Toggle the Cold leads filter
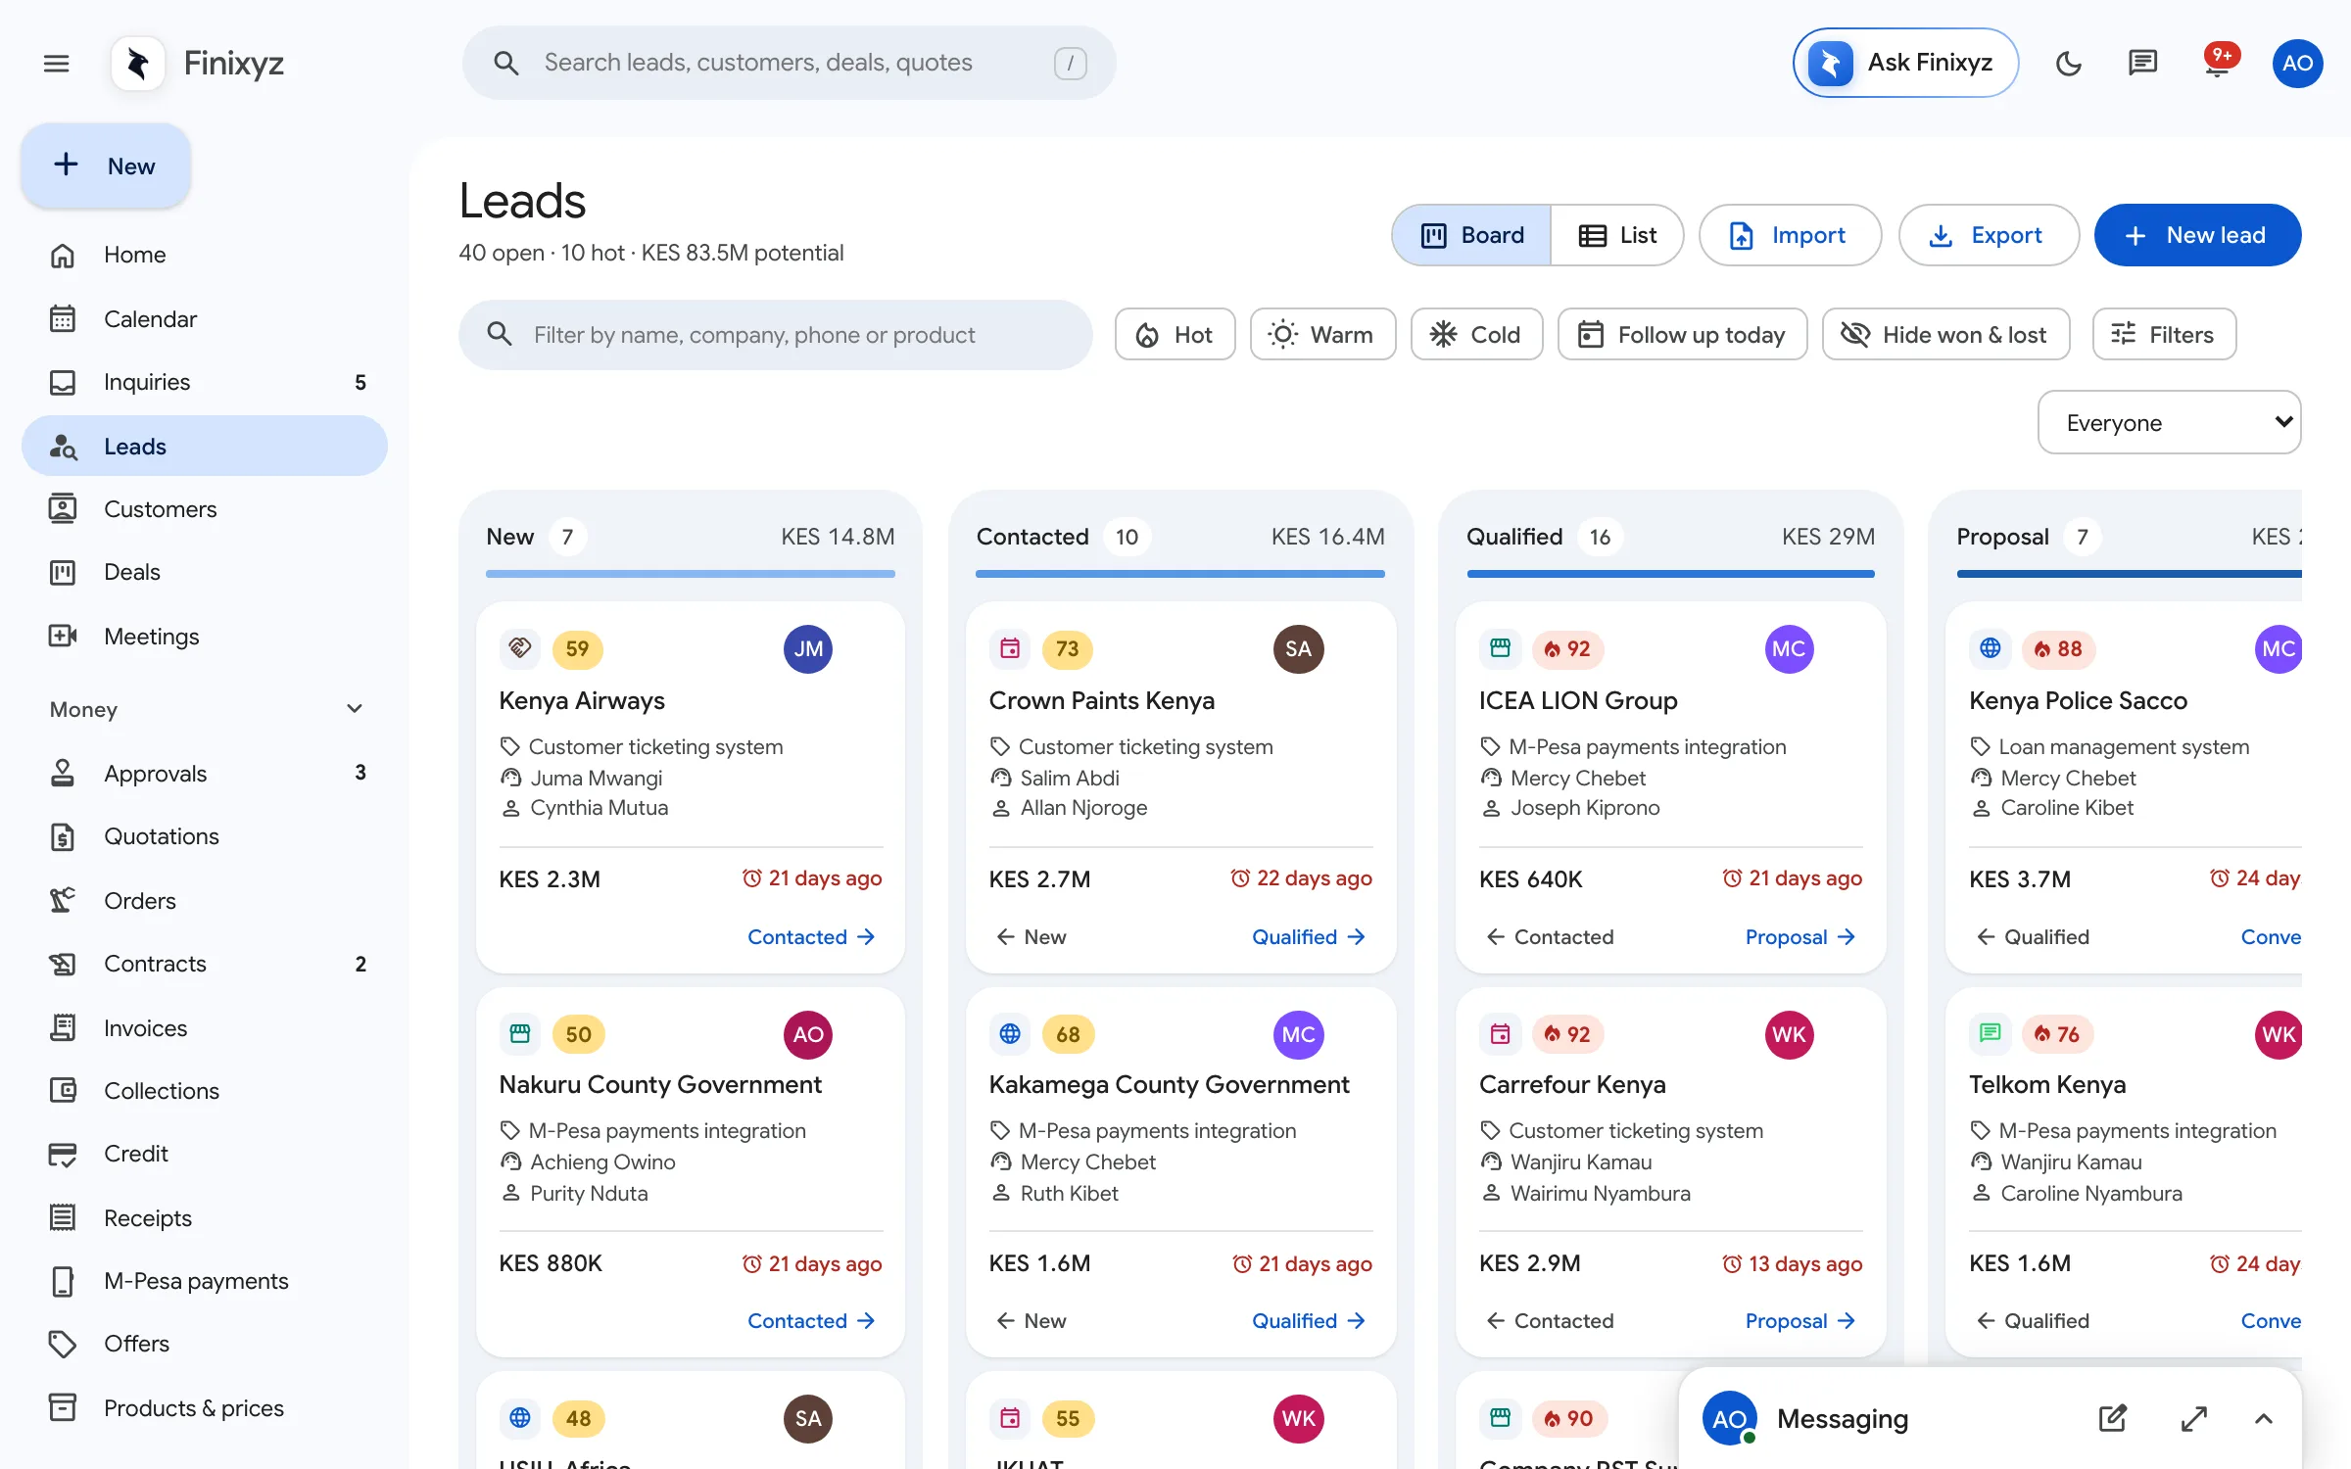Image resolution: width=2351 pixels, height=1469 pixels. coord(1476,335)
